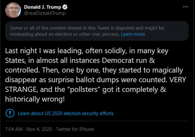The image size is (195, 137).
Task: Follow the Learn more link in disputed notice
Action: pos(133,34)
